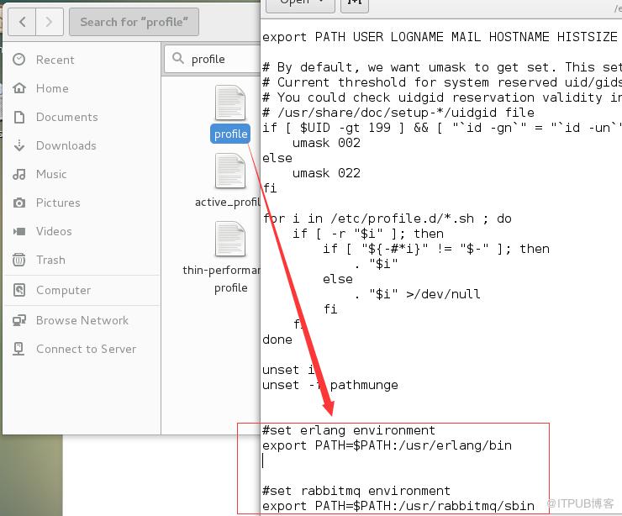Click the Search for "profile" path button
Image resolution: width=622 pixels, height=516 pixels.
pyautogui.click(x=134, y=22)
